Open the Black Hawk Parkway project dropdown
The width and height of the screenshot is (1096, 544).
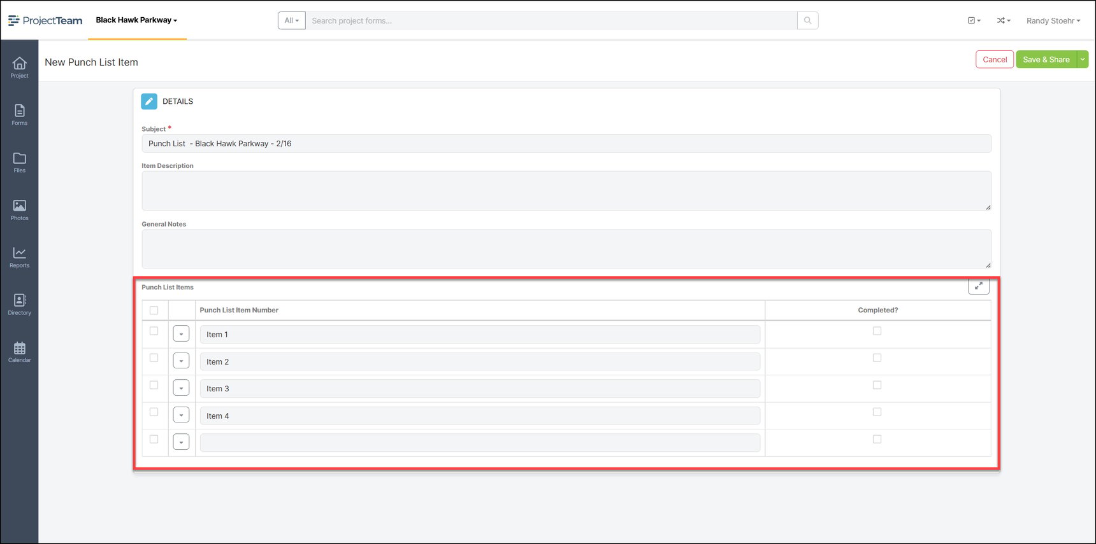(x=136, y=20)
